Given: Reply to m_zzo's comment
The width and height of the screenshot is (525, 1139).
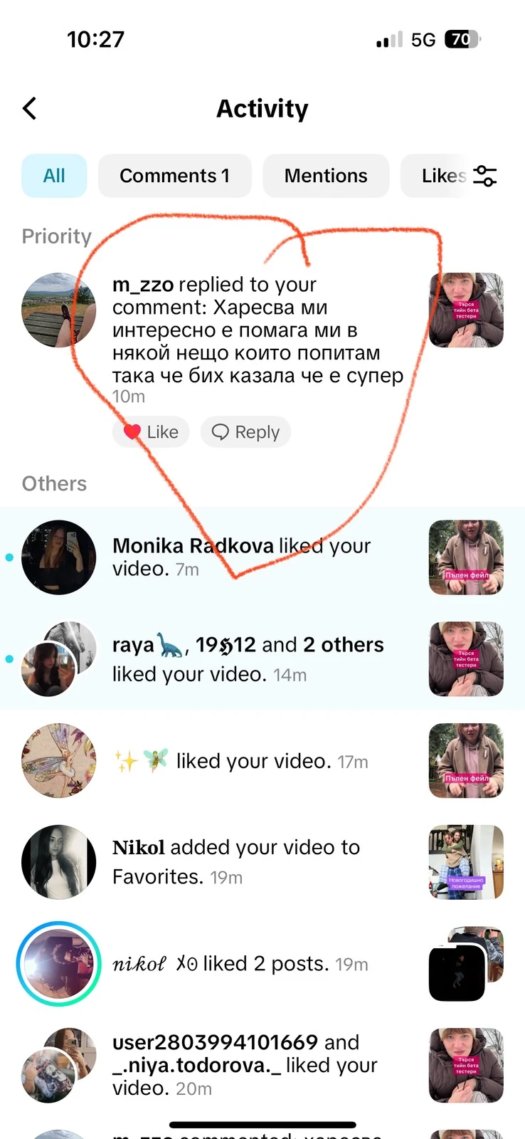Looking at the screenshot, I should (245, 432).
